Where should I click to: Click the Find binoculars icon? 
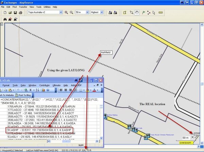click(5, 19)
